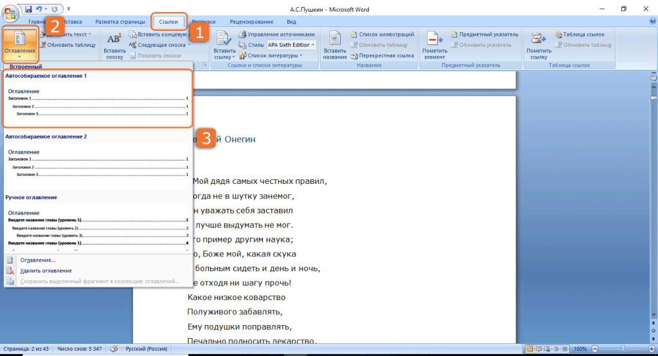
Task: Open Word help question mark icon
Action: [653, 21]
